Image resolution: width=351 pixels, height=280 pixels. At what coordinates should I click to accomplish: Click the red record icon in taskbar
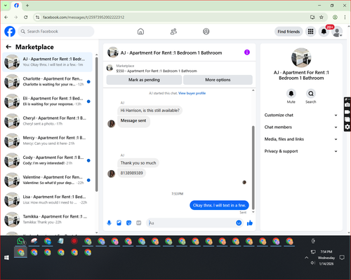click(x=74, y=241)
